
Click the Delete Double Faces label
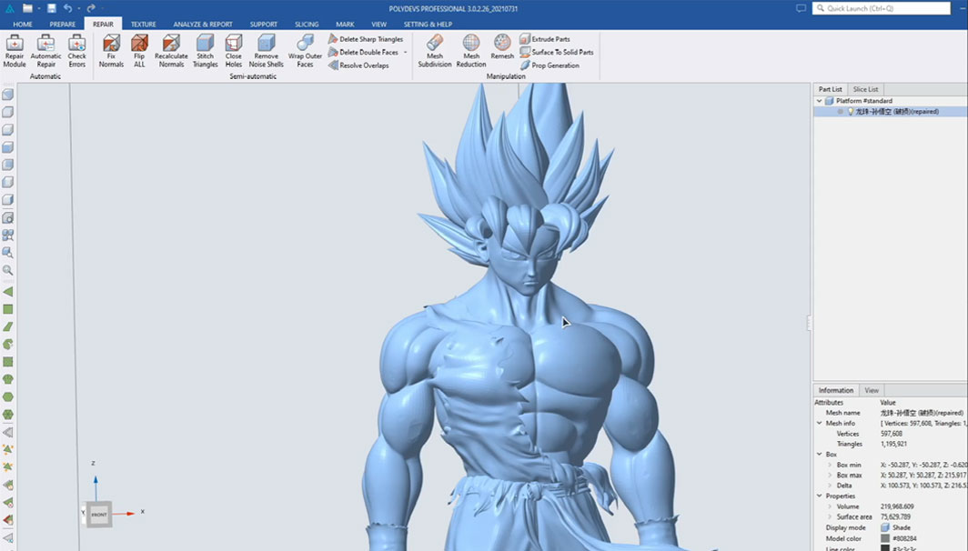(x=368, y=53)
